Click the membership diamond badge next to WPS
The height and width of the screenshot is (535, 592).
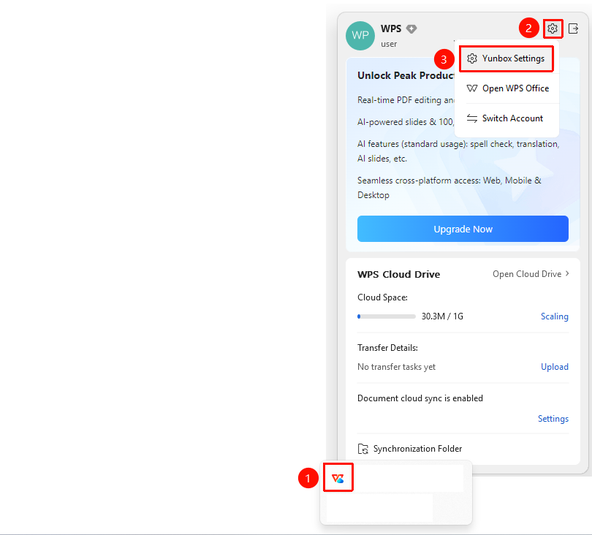[x=411, y=29]
